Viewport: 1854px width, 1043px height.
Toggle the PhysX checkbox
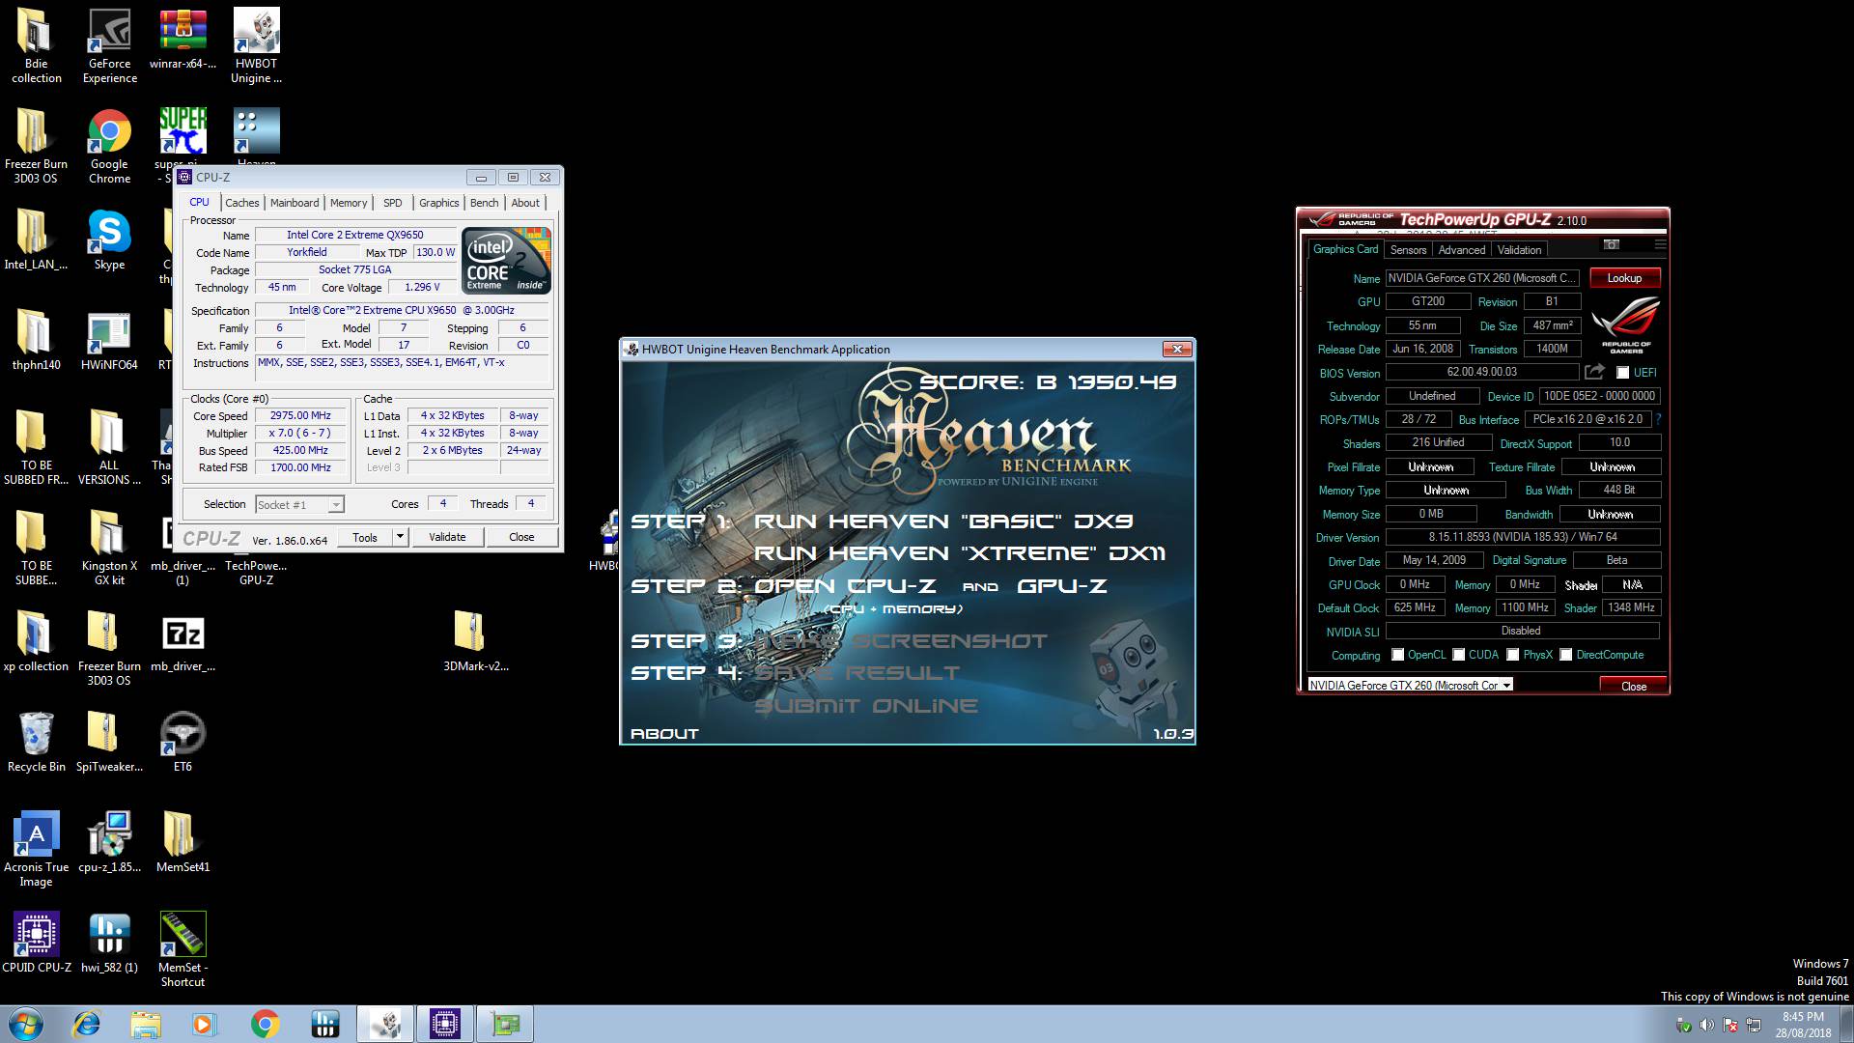[x=1512, y=655]
